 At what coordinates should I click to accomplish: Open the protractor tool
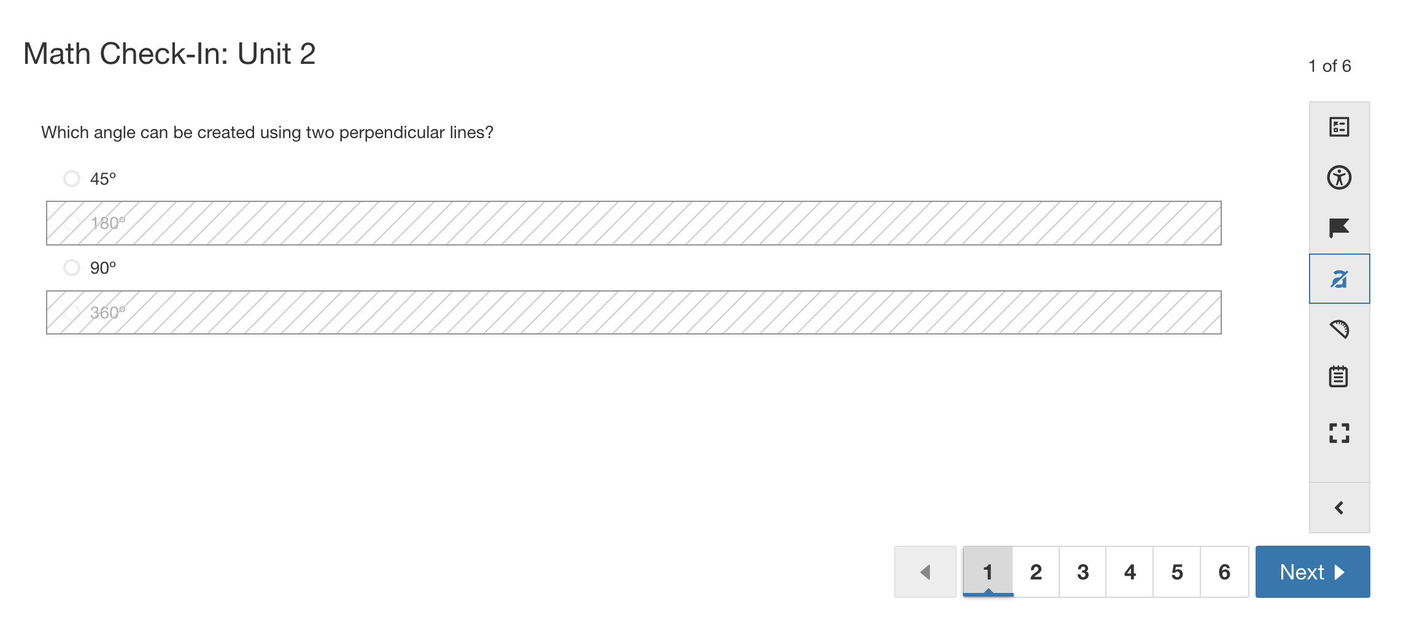point(1338,328)
